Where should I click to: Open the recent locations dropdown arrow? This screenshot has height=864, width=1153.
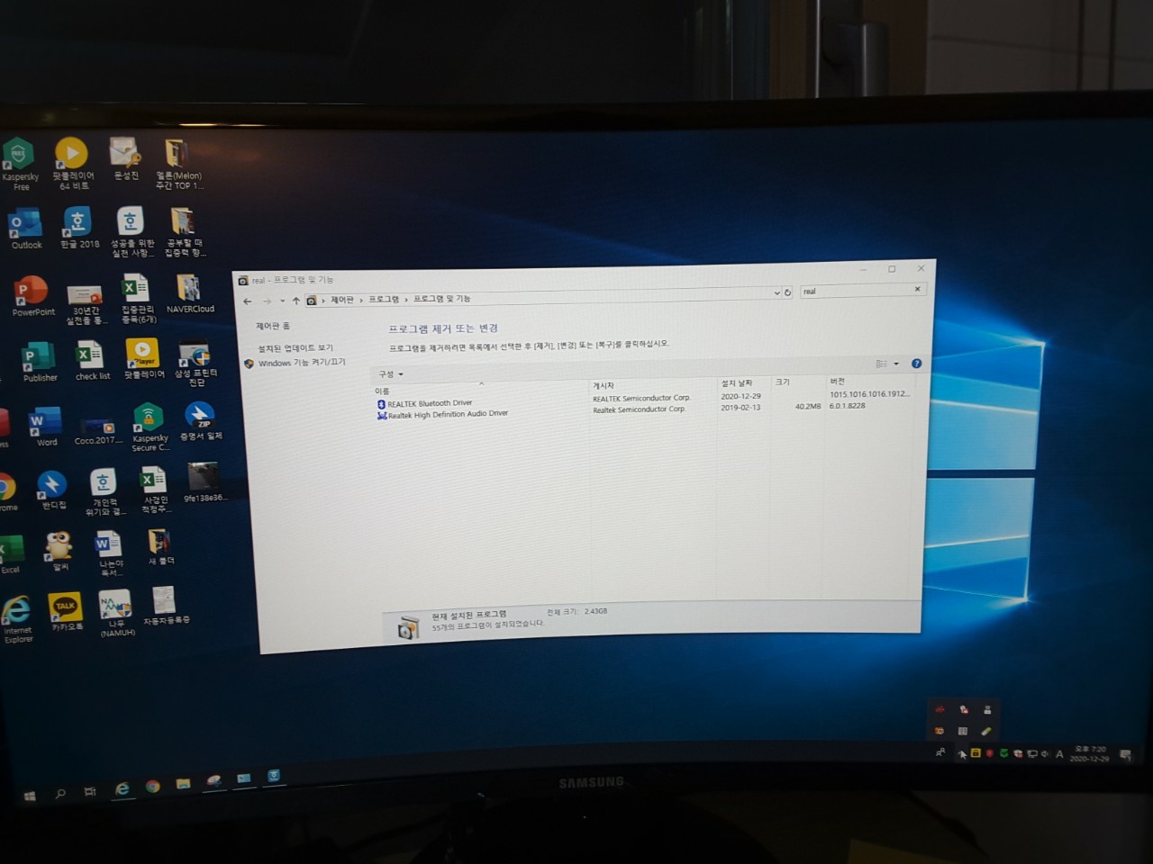coord(282,301)
